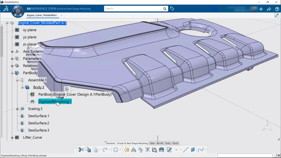Collapse the Assemble.1 node
The width and height of the screenshot is (281, 158).
click(17, 80)
